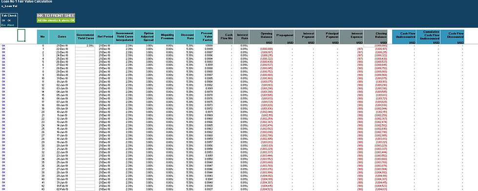Click the 'Illiquidity Premium' column header
Viewport: 478px width, 191px height.
coord(164,37)
